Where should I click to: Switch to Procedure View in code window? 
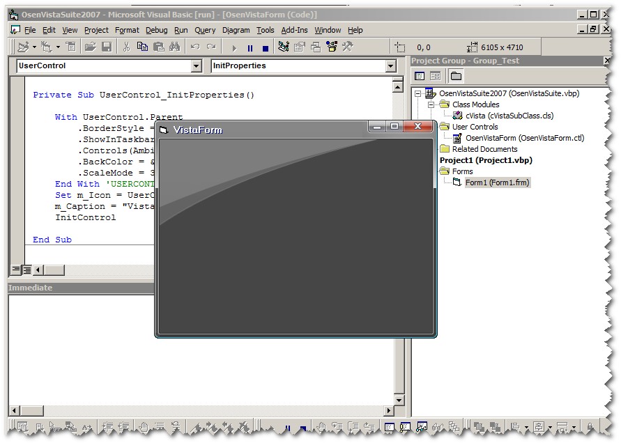click(15, 270)
